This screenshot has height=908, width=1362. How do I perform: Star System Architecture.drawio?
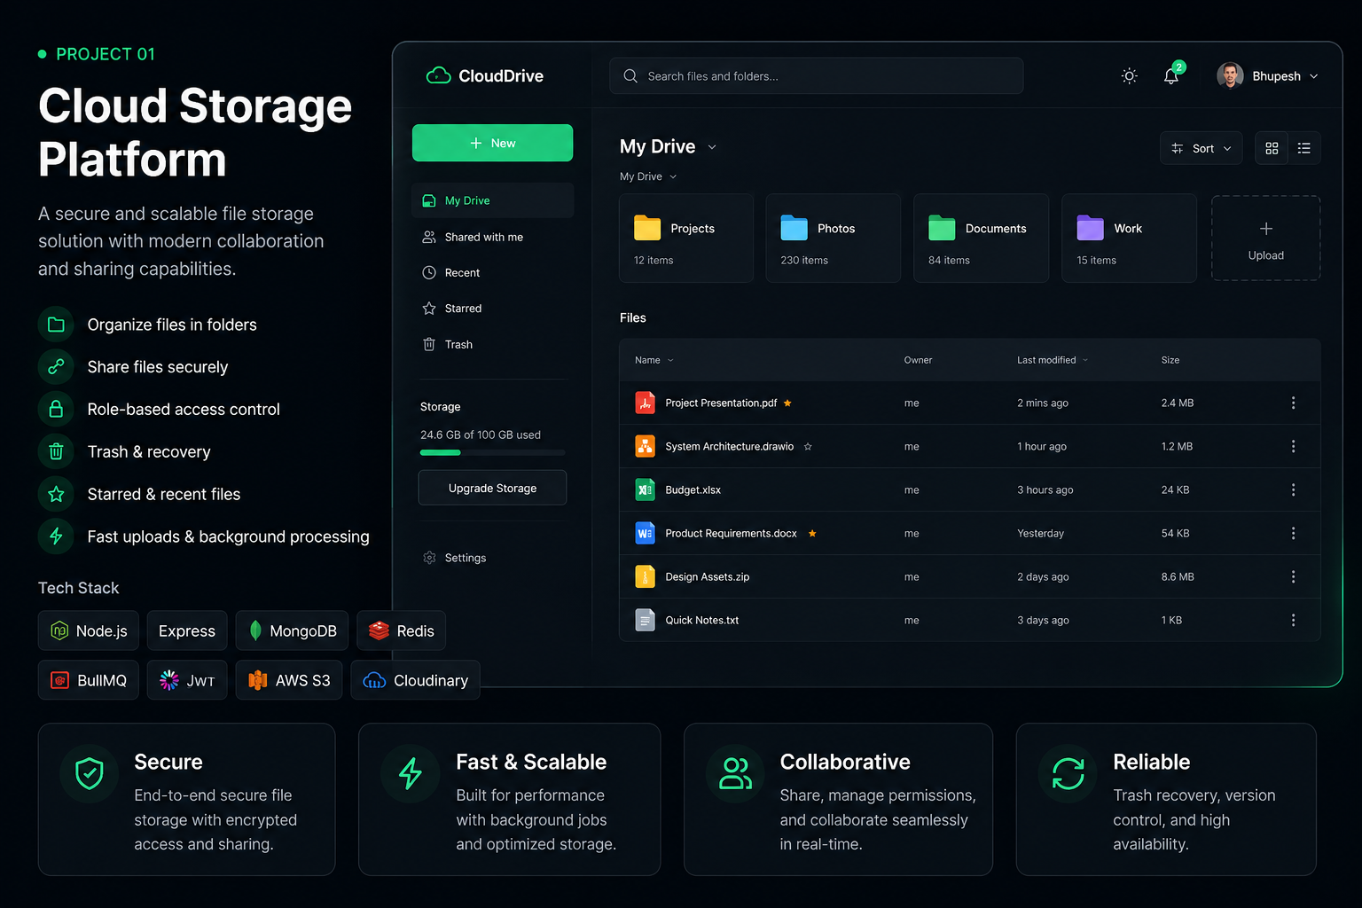pyautogui.click(x=808, y=446)
